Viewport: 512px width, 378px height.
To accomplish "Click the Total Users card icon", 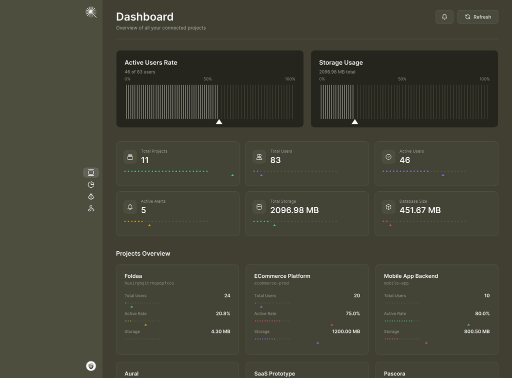I will (x=259, y=157).
